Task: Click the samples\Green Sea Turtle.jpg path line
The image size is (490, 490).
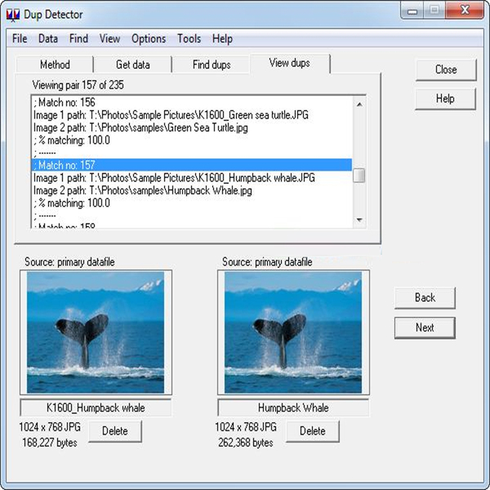Action: point(192,127)
